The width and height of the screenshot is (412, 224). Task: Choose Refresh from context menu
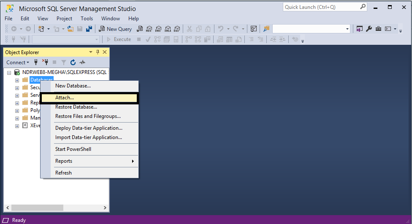click(89, 173)
